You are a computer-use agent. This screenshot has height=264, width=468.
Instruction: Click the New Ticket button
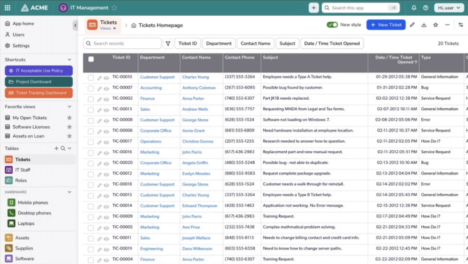386,25
